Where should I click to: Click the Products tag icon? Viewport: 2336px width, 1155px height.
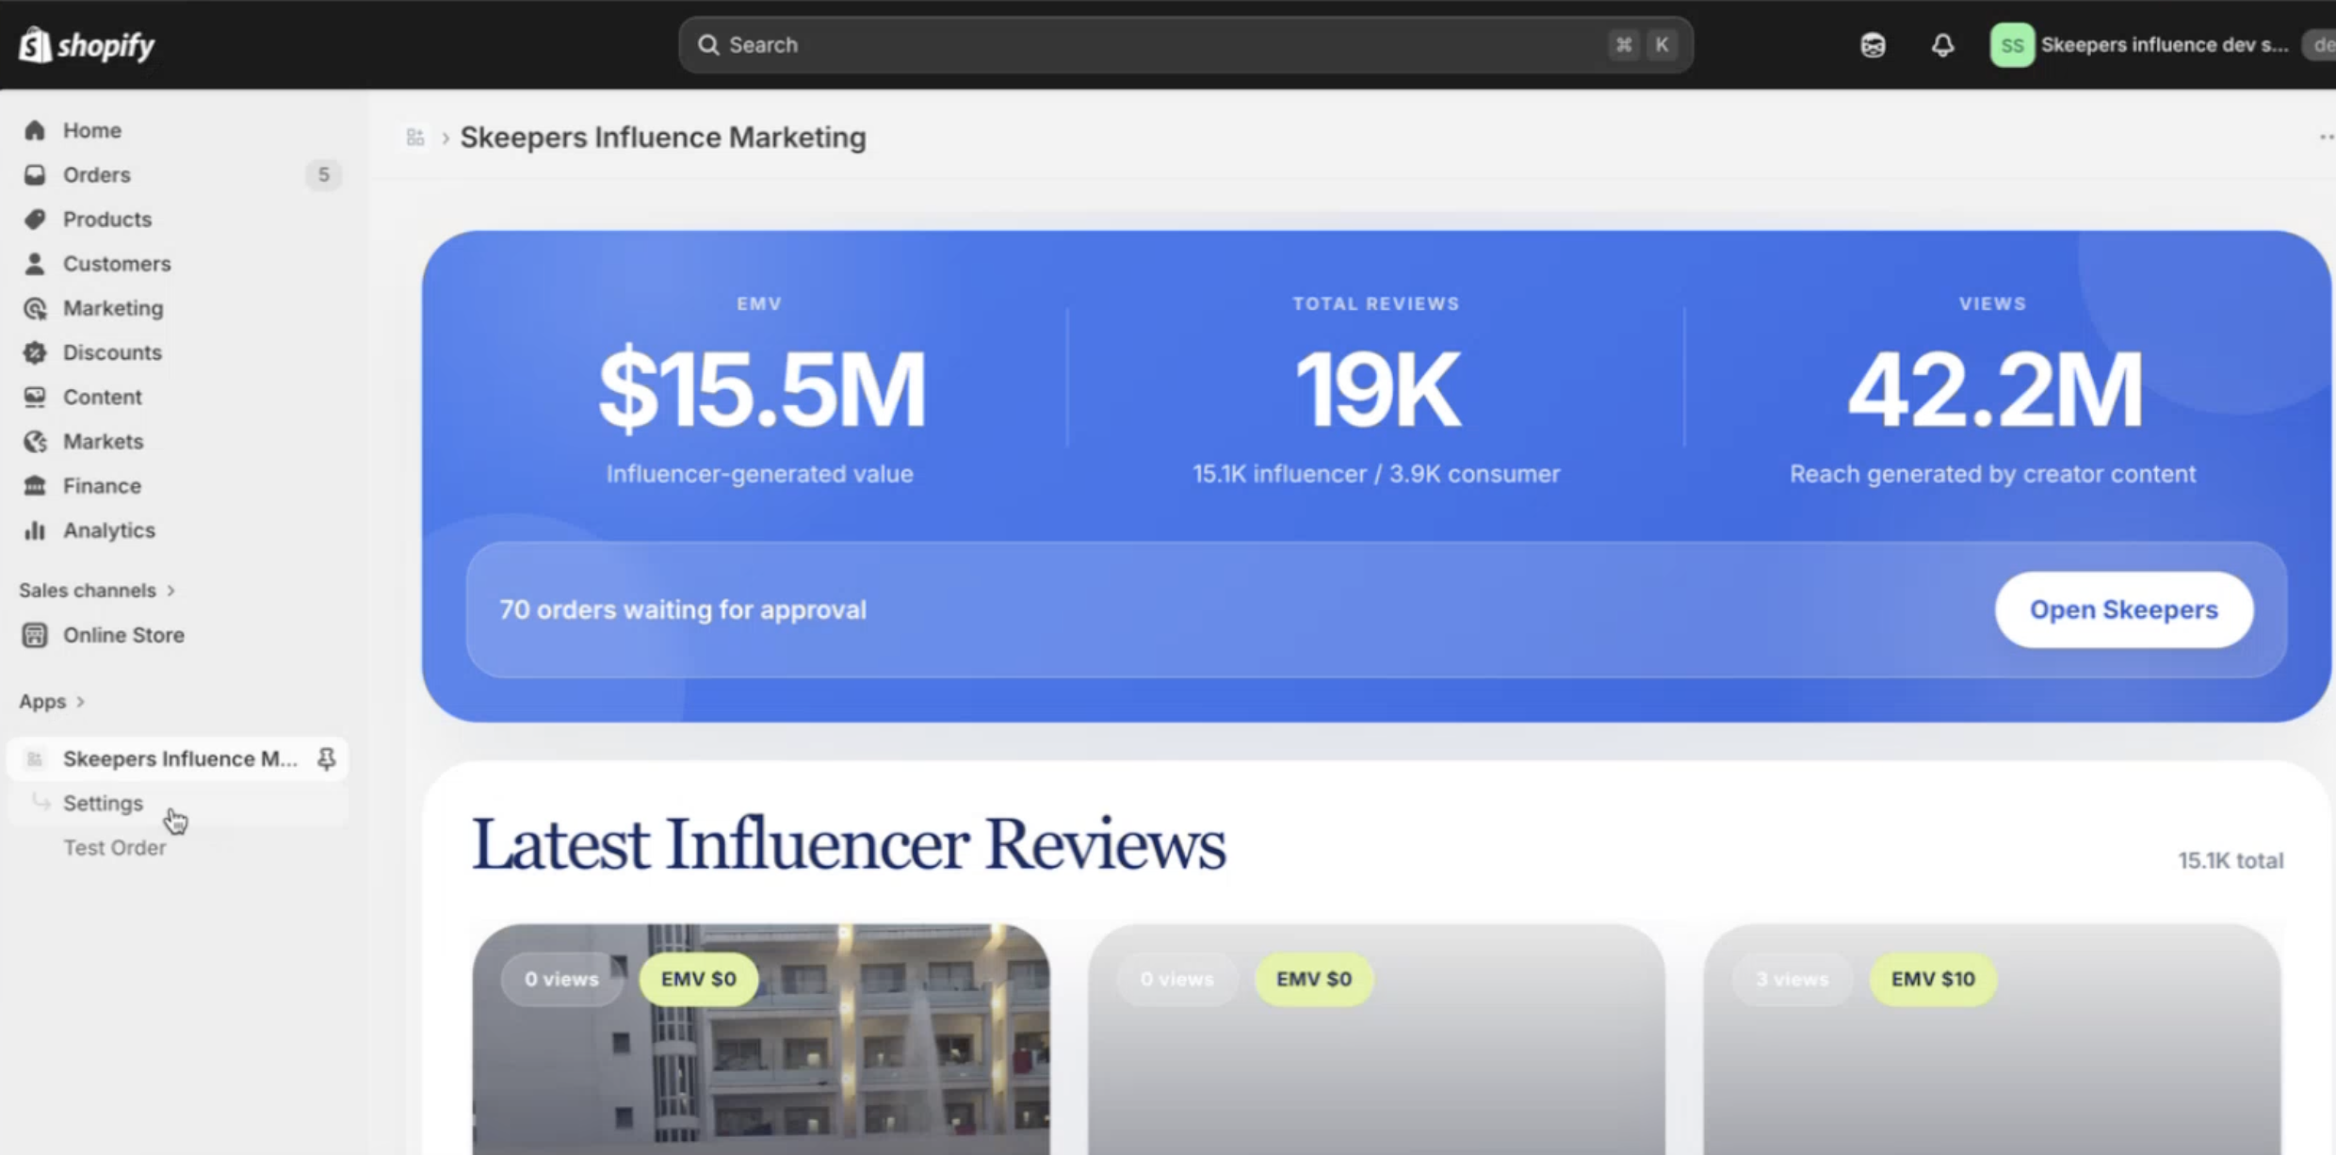tap(35, 219)
